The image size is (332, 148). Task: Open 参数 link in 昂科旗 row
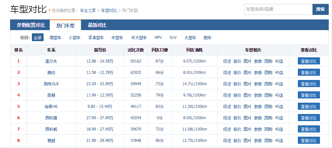(258, 118)
